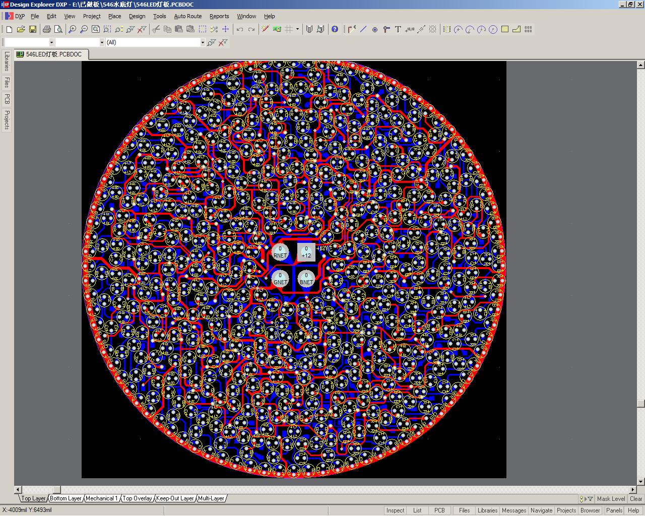Viewport: 645px width, 516px height.
Task: Open the first empty filter combo box
Action: 51,42
